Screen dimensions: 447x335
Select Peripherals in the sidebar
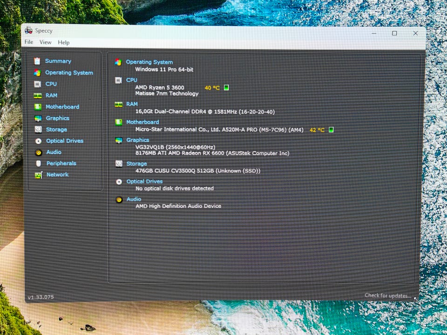coord(61,163)
